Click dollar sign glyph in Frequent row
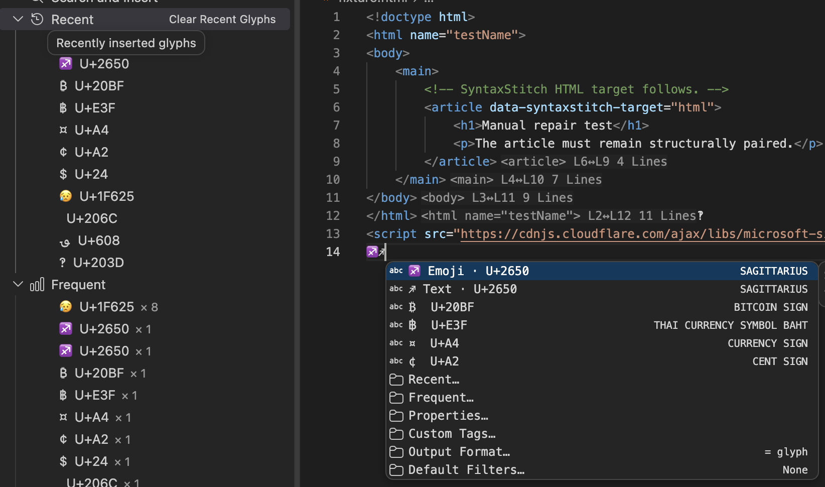This screenshot has height=487, width=825. tap(63, 461)
